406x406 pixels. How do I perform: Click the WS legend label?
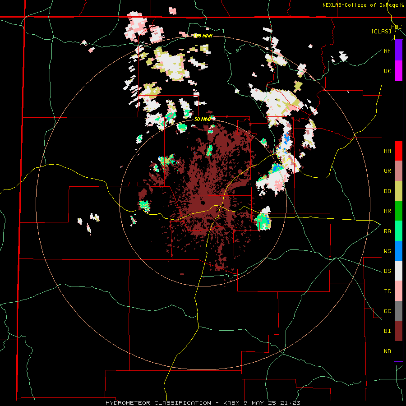pyautogui.click(x=387, y=251)
